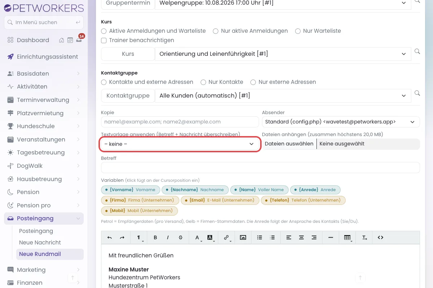
Task: Open the Textvorlage anwenden dropdown
Action: tap(180, 144)
